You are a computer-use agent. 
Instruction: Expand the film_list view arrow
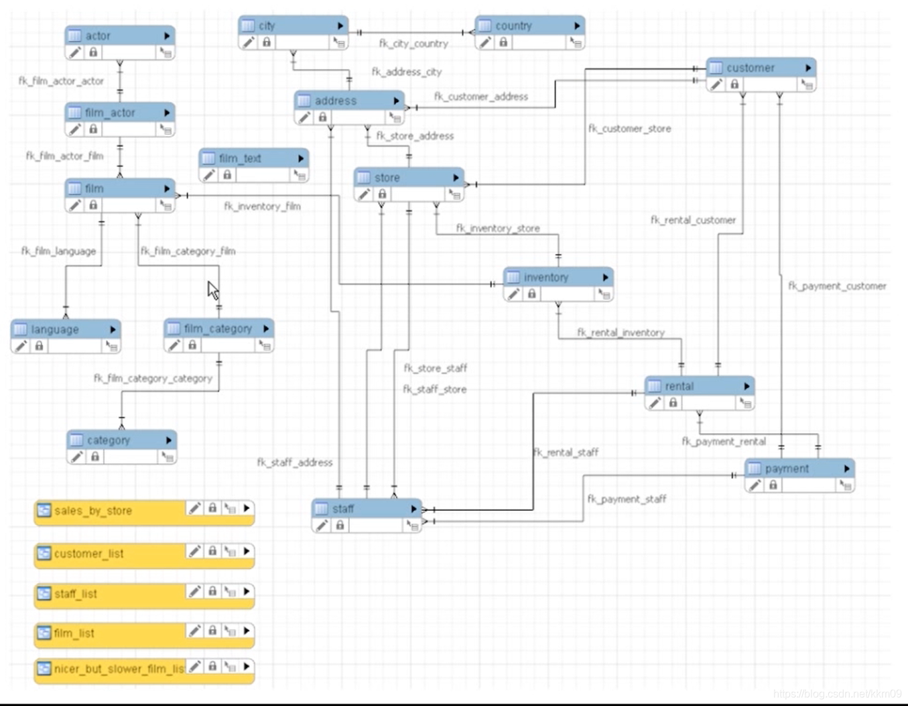click(x=247, y=630)
